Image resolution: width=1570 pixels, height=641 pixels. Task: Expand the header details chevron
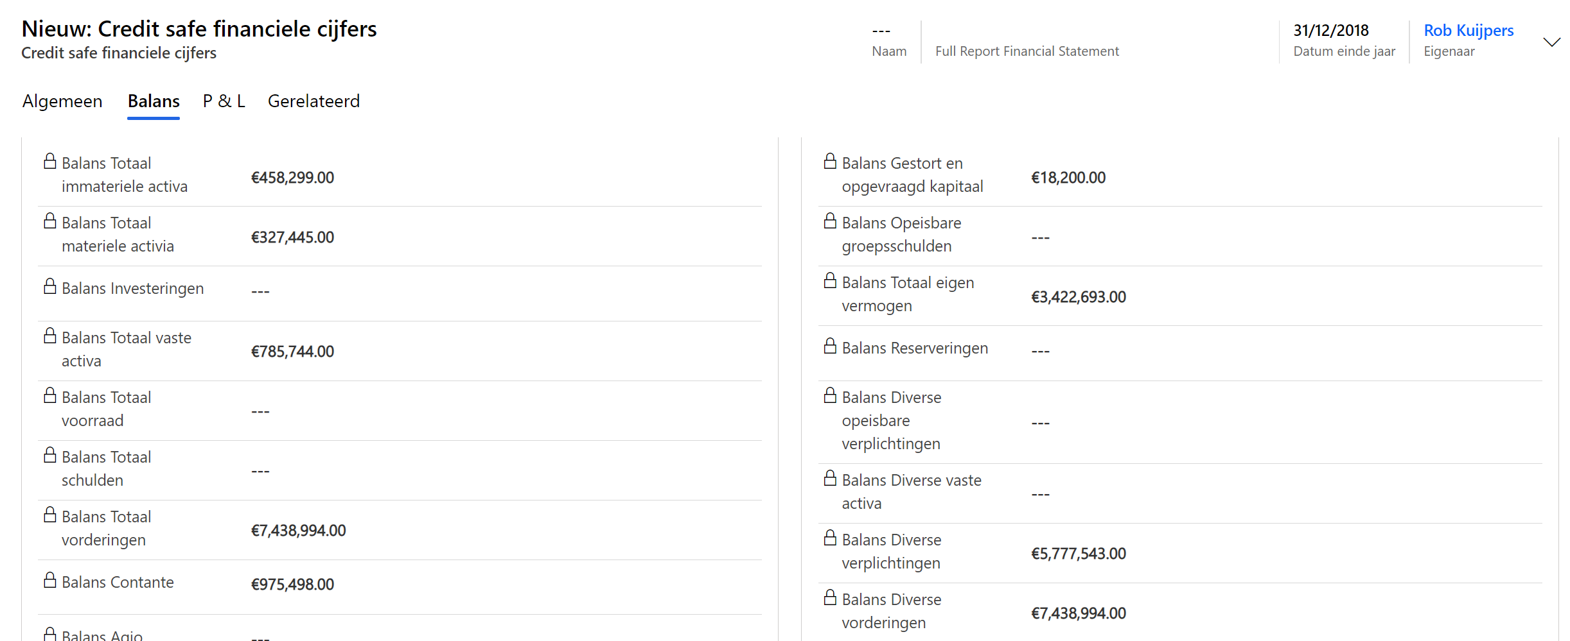coord(1551,42)
